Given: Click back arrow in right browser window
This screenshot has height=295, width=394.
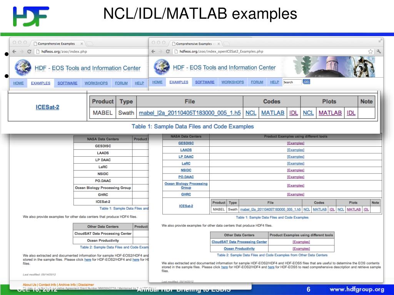Looking at the screenshot, I should pos(153,51).
